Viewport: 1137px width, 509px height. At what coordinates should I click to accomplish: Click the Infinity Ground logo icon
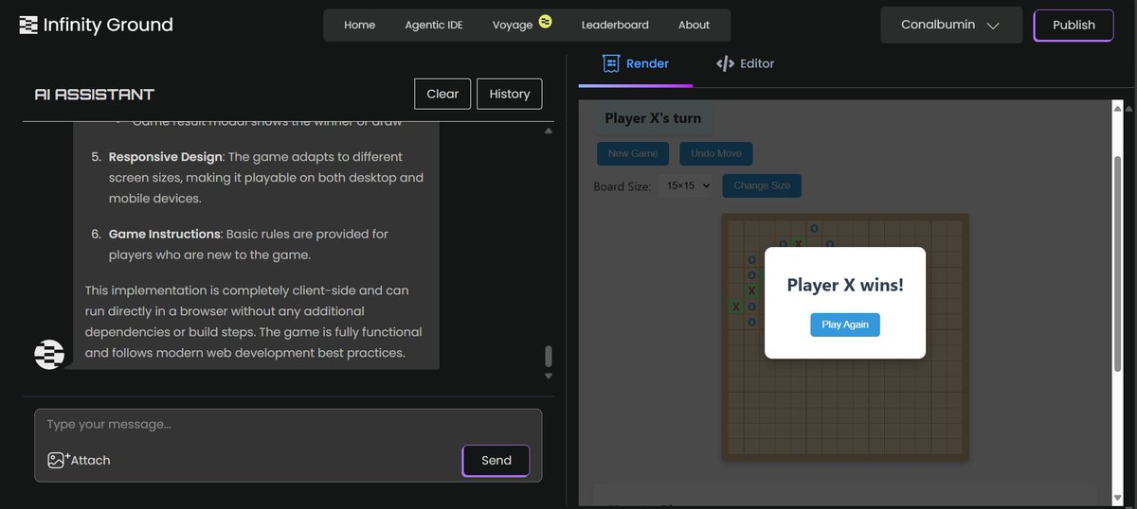[x=28, y=25]
